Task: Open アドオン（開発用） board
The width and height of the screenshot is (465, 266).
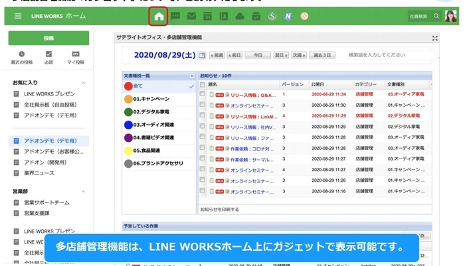Action: coord(45,163)
